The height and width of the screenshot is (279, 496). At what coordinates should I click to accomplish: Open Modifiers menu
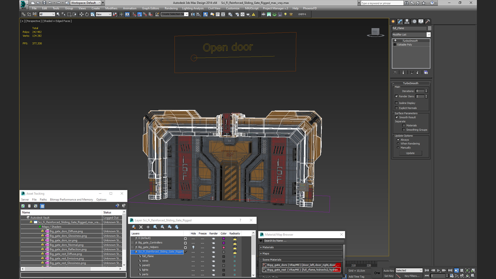(111, 8)
